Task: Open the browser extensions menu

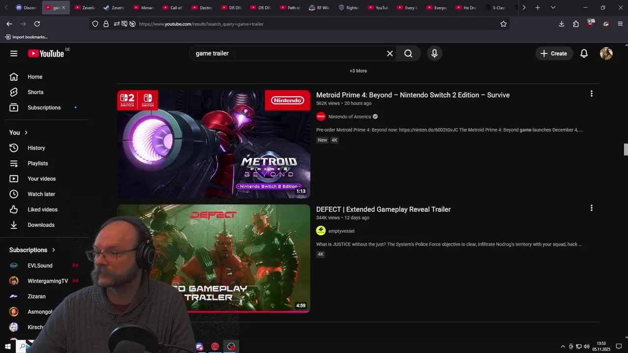Action: pyautogui.click(x=576, y=24)
